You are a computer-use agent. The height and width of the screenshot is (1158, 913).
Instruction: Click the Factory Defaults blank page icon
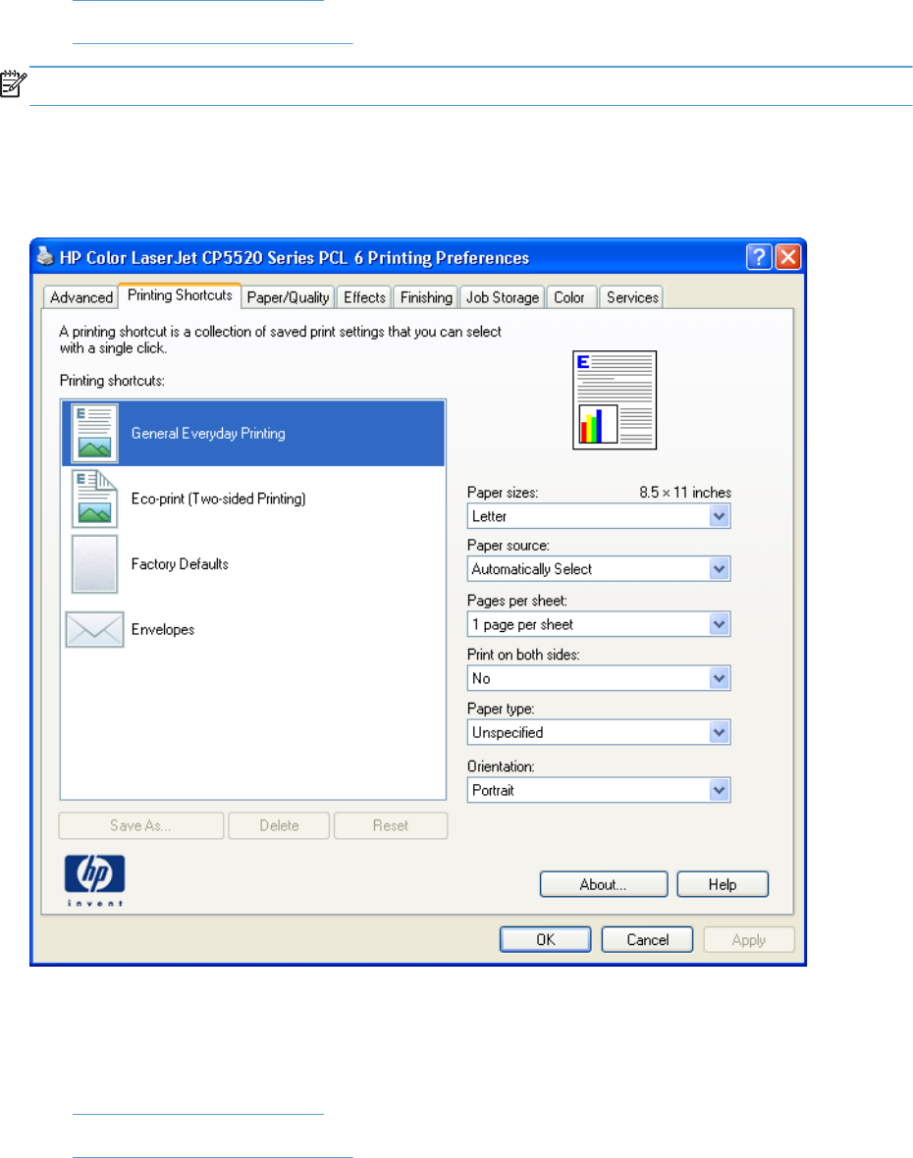coord(94,564)
